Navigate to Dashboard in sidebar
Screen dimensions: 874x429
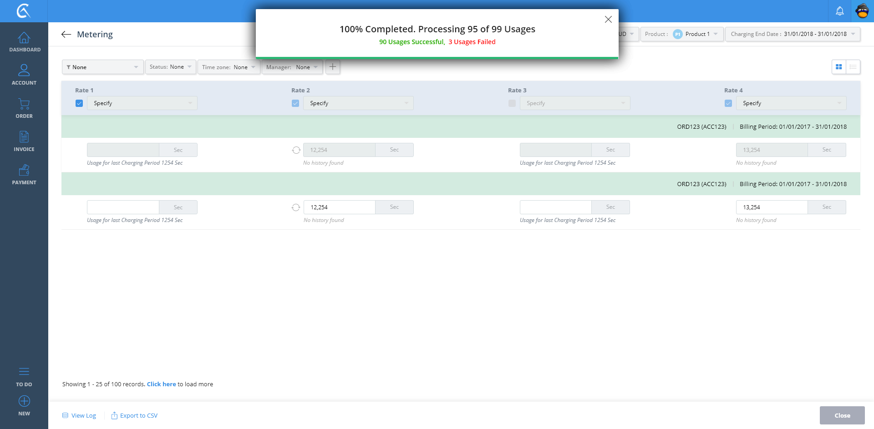click(x=24, y=42)
